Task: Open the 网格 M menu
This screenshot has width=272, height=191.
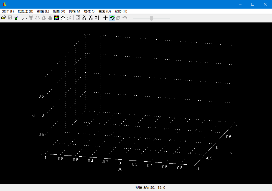Action: [74, 11]
